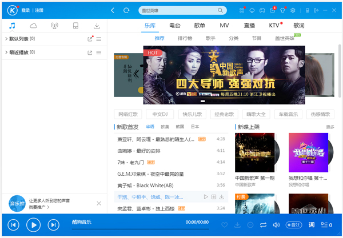The height and width of the screenshot is (238, 343).
Task: Open the download manager tab icon
Action: (97, 26)
